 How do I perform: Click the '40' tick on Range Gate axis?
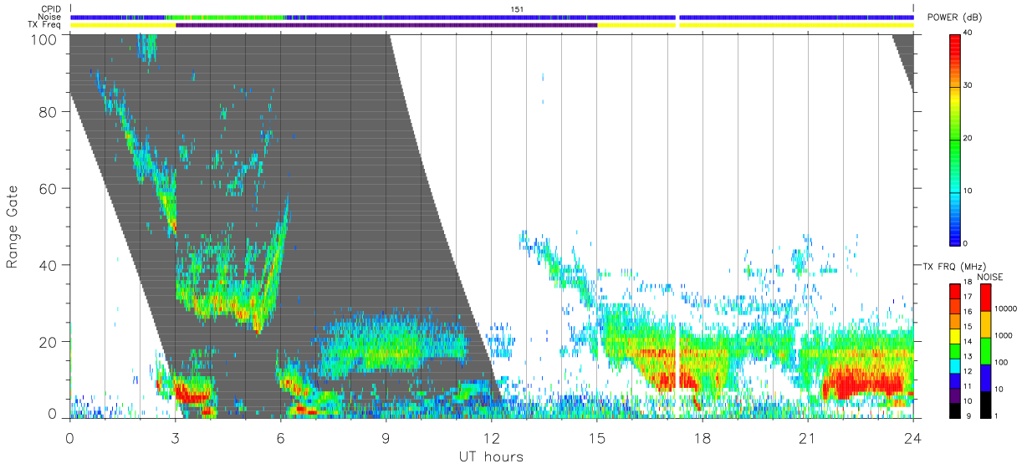[49, 265]
